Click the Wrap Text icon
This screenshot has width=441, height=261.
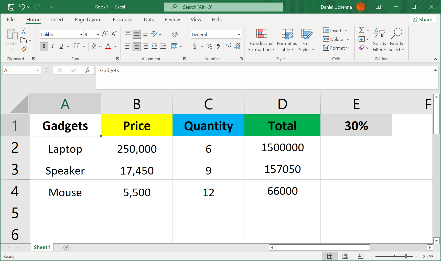click(175, 34)
